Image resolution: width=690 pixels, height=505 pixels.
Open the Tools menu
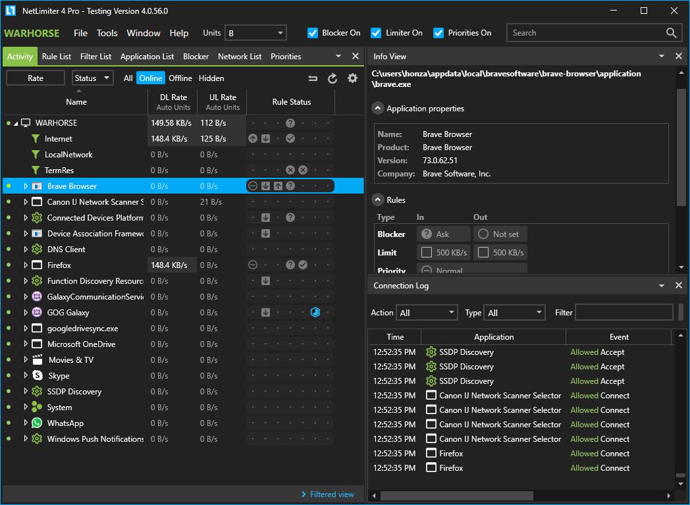click(107, 33)
